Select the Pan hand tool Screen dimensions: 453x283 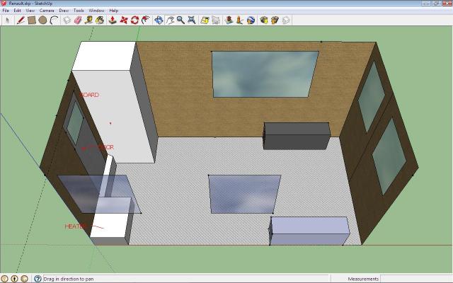tap(170, 20)
